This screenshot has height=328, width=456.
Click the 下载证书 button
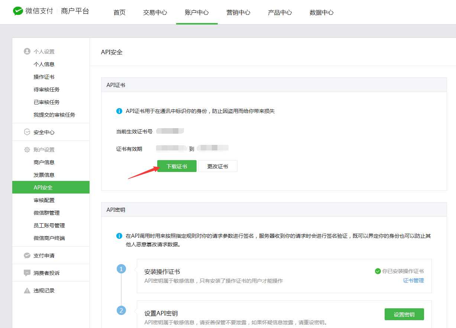pyautogui.click(x=177, y=166)
